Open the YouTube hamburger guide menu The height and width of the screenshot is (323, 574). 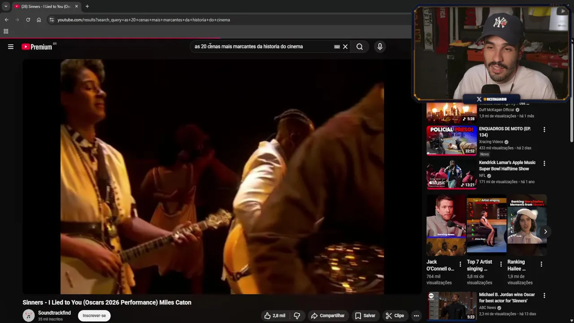(x=11, y=47)
